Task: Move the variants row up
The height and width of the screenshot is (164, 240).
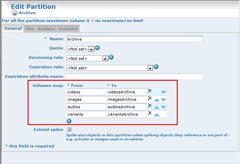Action: (157, 115)
